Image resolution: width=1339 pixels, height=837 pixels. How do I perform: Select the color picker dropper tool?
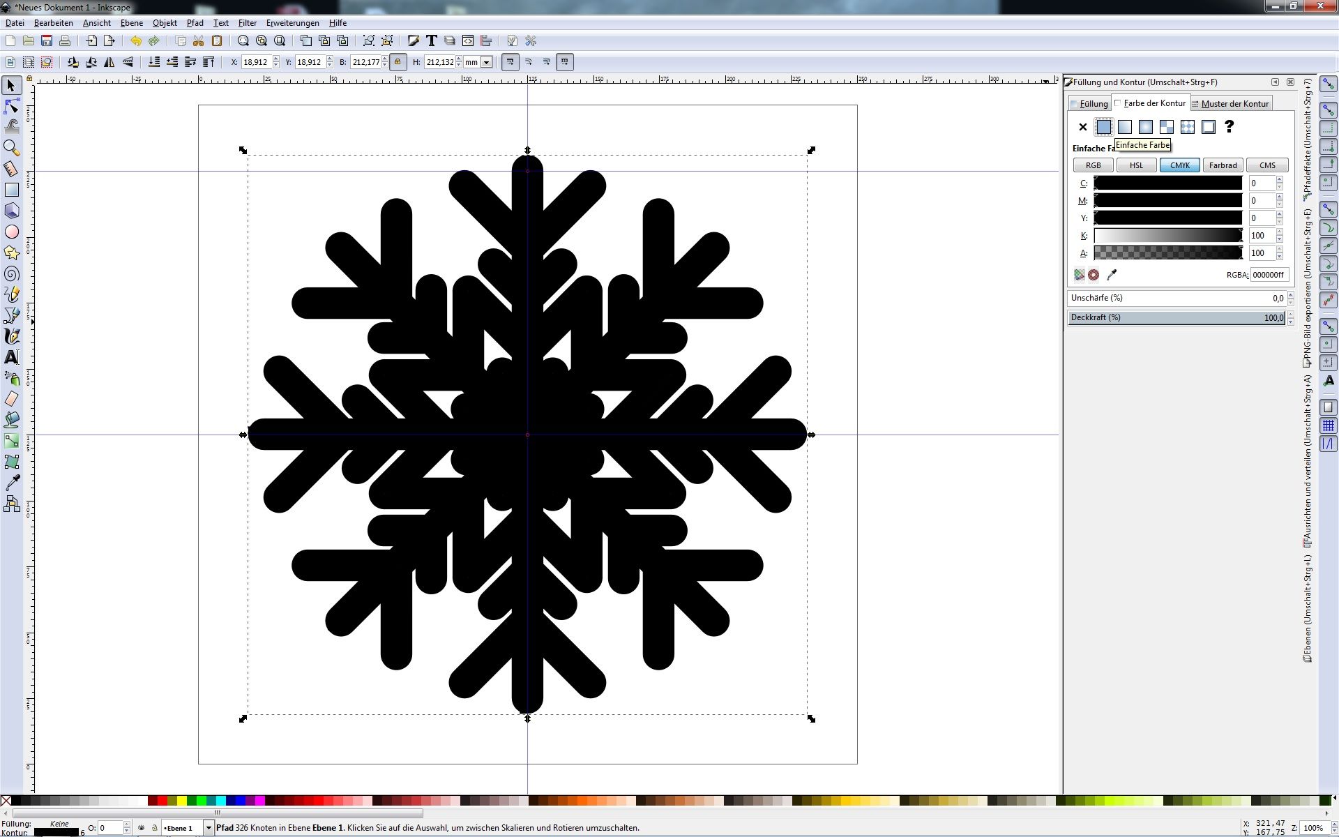(x=11, y=482)
